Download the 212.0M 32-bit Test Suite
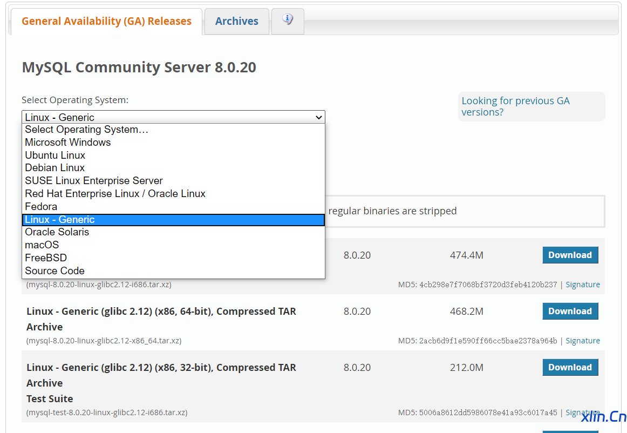 click(x=570, y=367)
